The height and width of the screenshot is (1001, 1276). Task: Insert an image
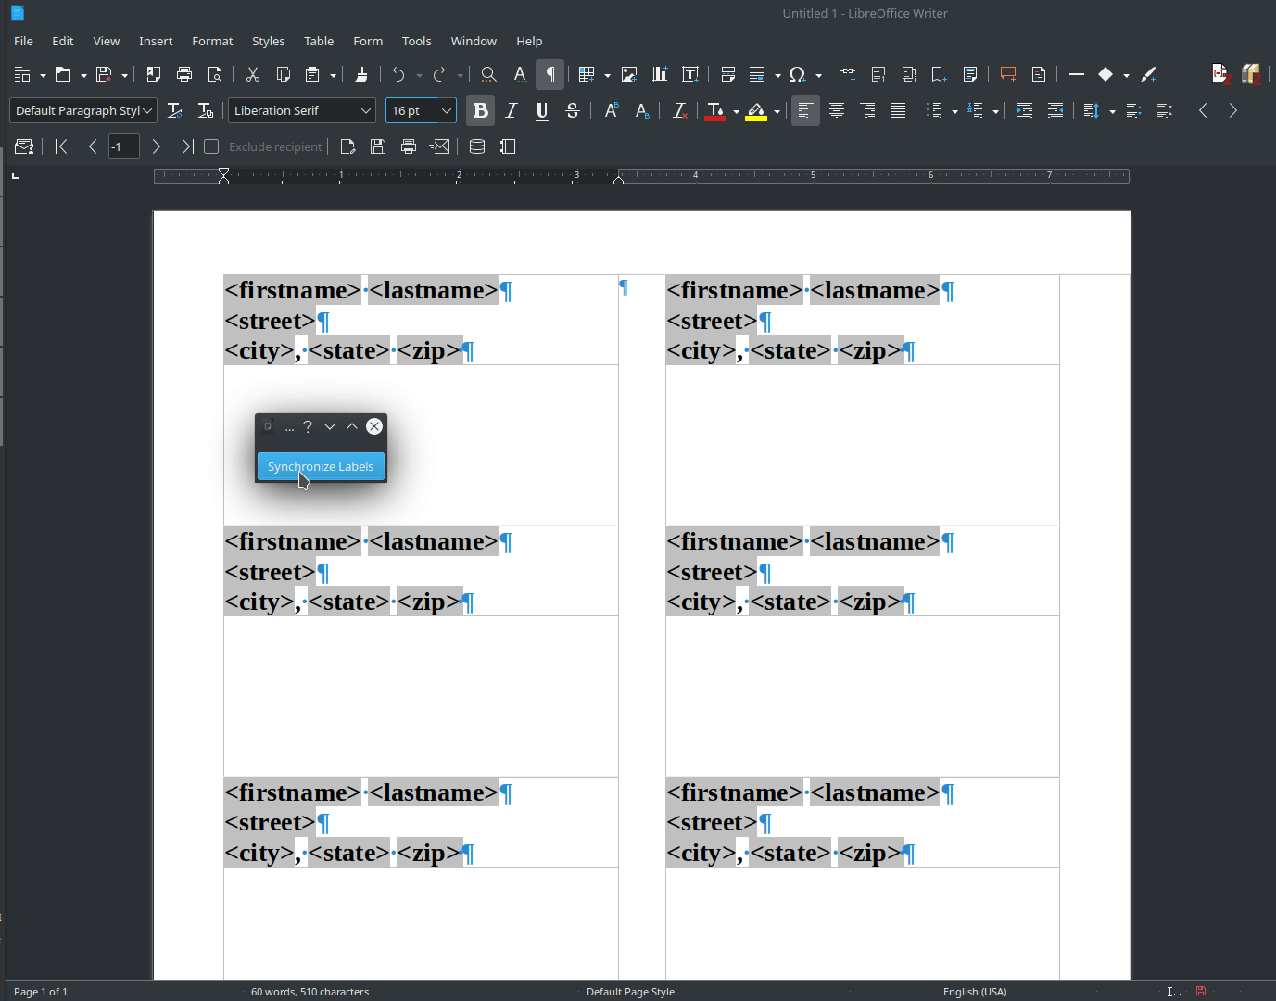point(629,74)
